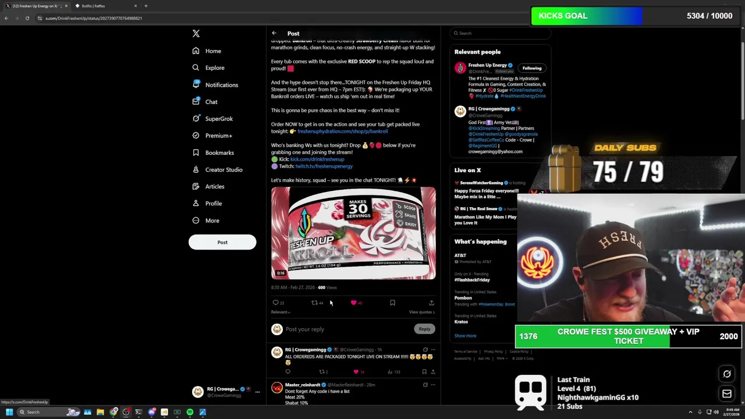Open #FlashbackFriday trending topic
This screenshot has width=745, height=419.
click(472, 280)
